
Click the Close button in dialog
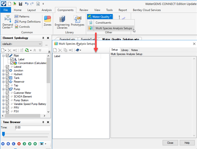(x=170, y=142)
